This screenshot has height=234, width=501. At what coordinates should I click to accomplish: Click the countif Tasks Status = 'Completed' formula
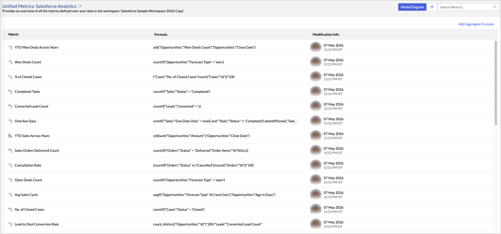181,91
